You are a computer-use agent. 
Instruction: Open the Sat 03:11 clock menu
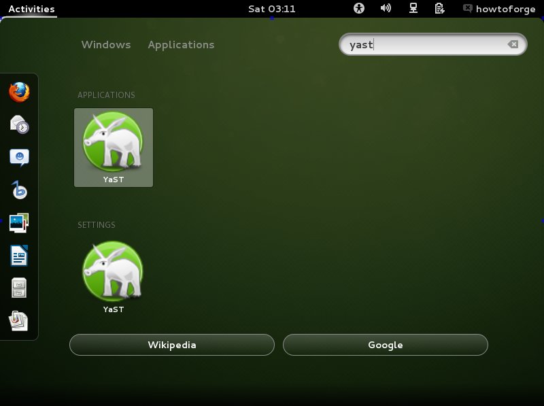point(271,9)
